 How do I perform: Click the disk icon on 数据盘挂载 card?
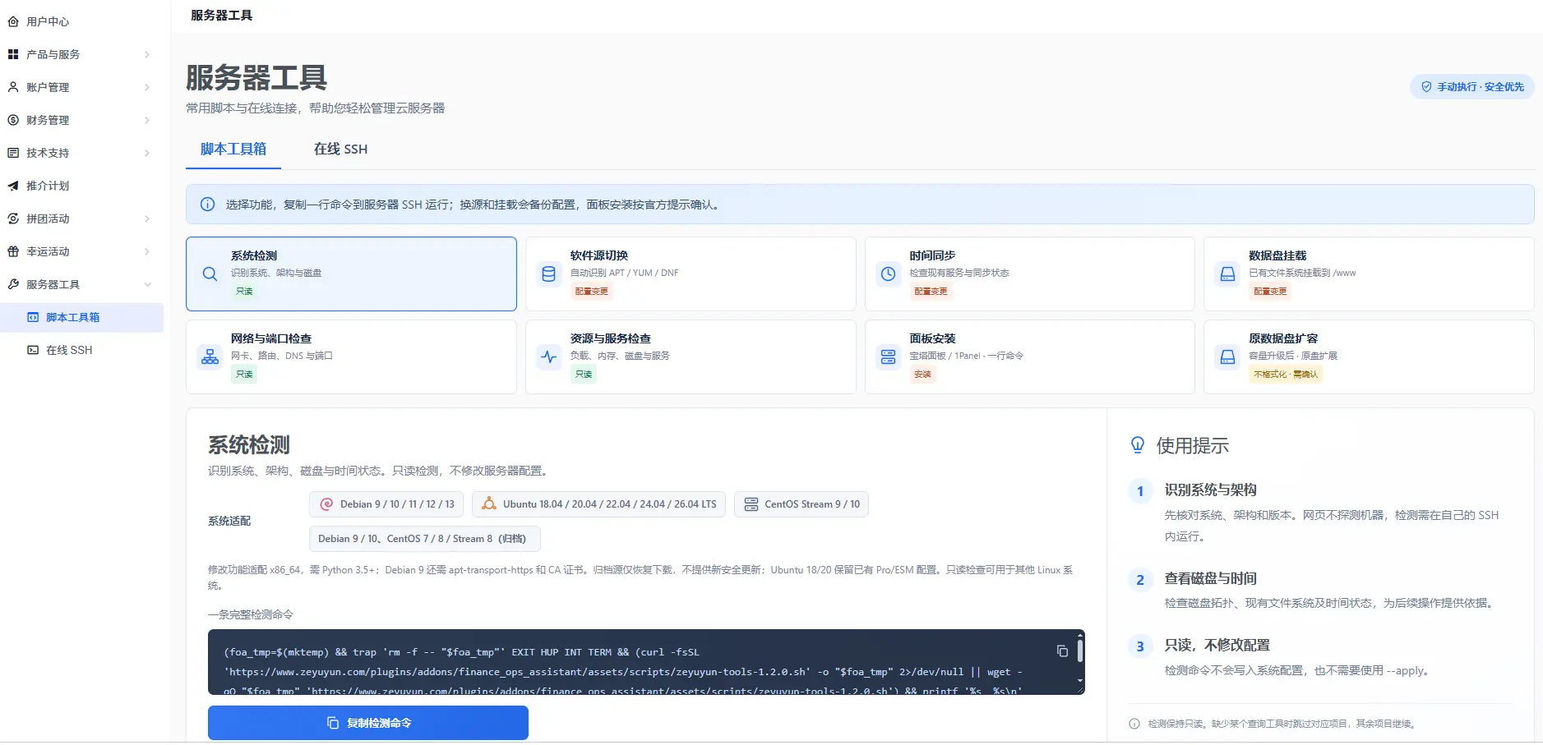pos(1227,274)
